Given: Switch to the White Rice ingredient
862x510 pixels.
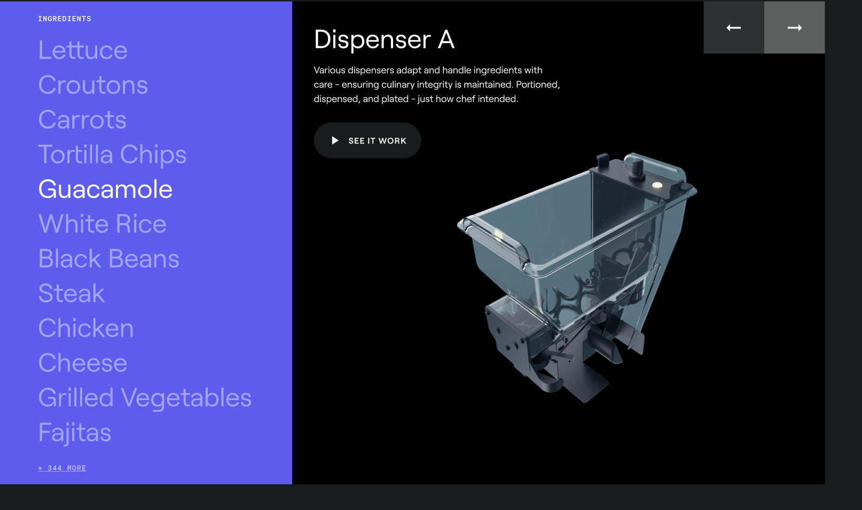Looking at the screenshot, I should (102, 224).
